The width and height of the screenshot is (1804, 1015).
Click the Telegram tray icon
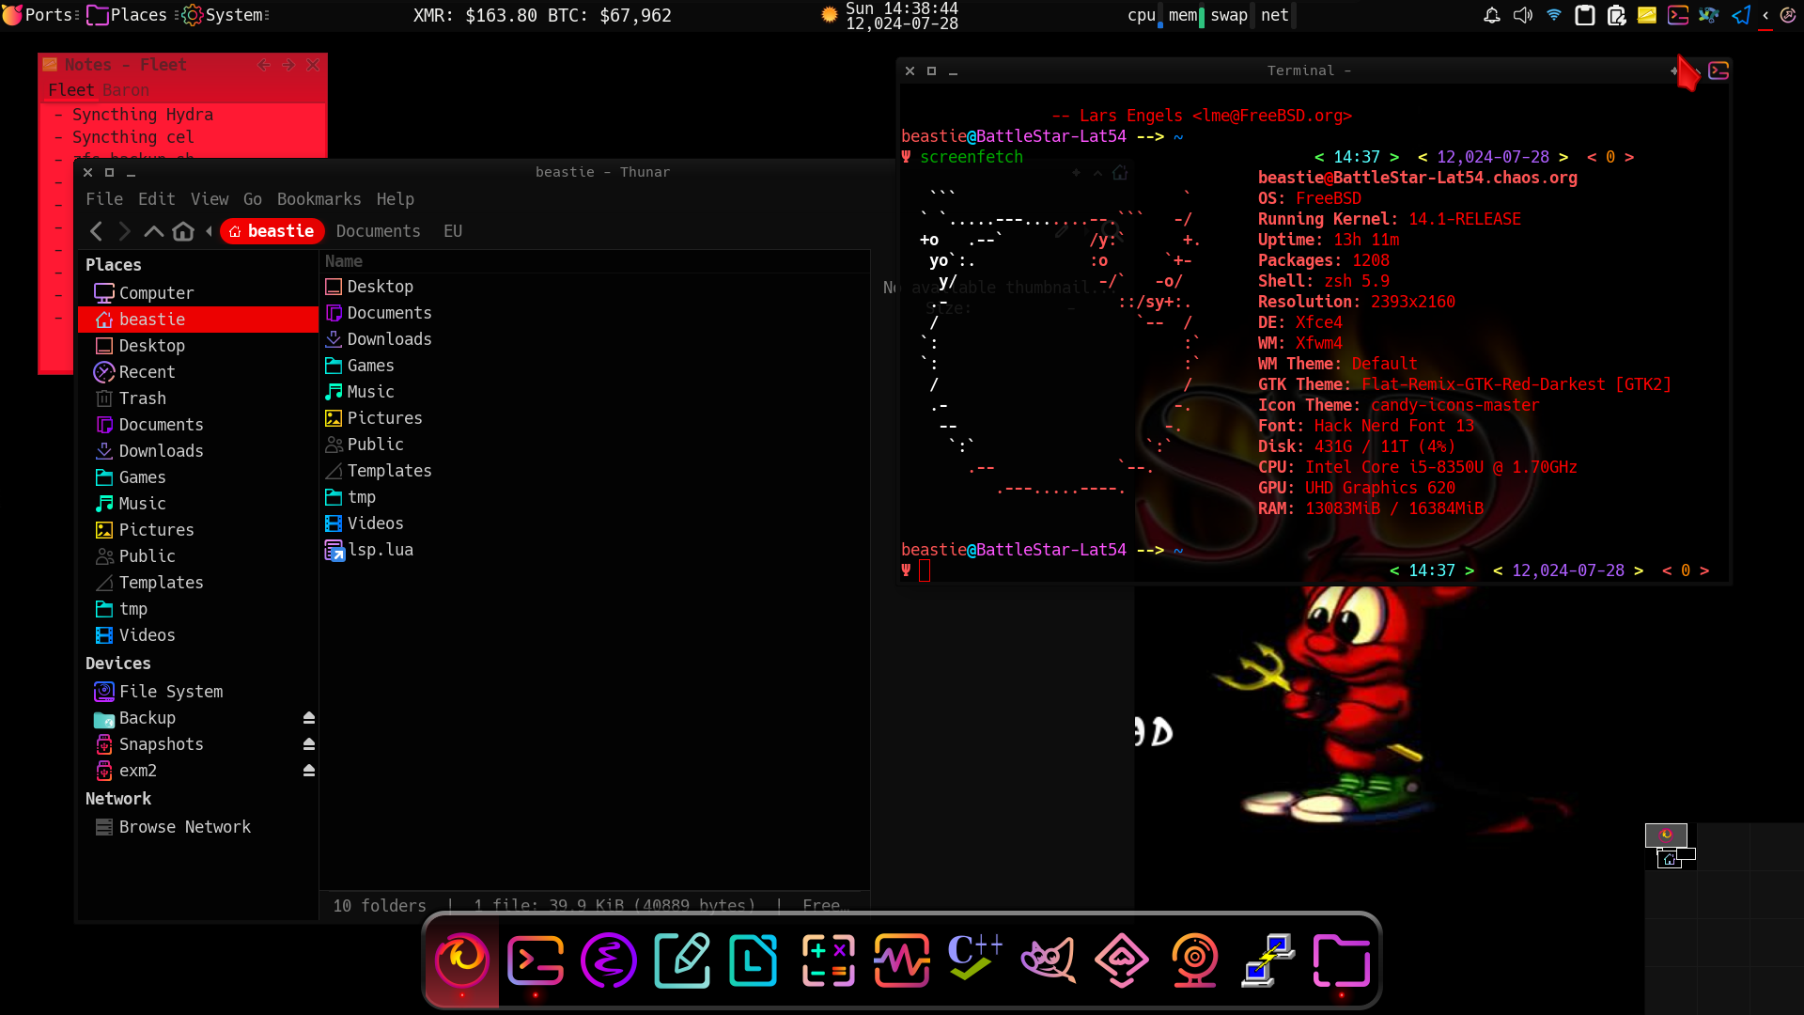click(x=1741, y=15)
